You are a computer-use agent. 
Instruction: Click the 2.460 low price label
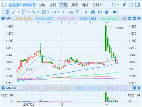pos(30,70)
